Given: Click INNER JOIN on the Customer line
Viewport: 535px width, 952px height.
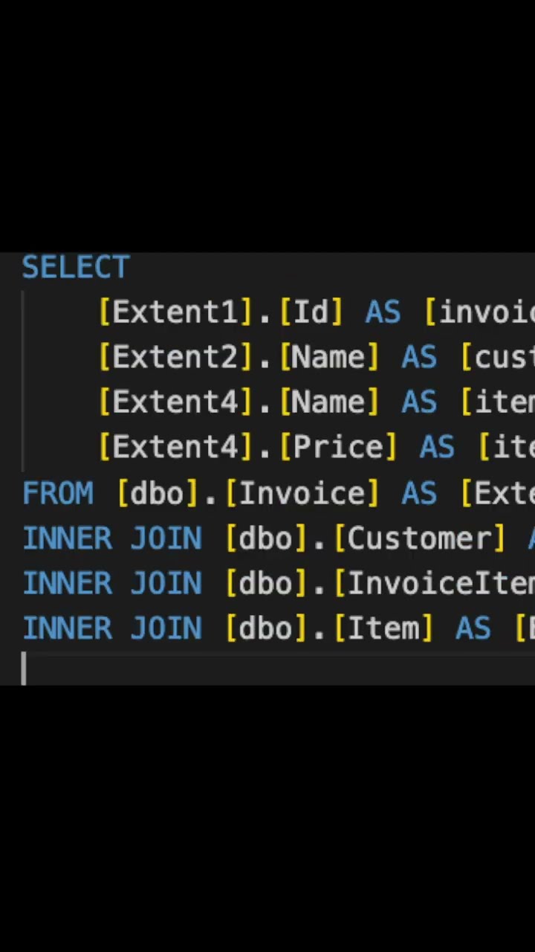Looking at the screenshot, I should click(112, 538).
